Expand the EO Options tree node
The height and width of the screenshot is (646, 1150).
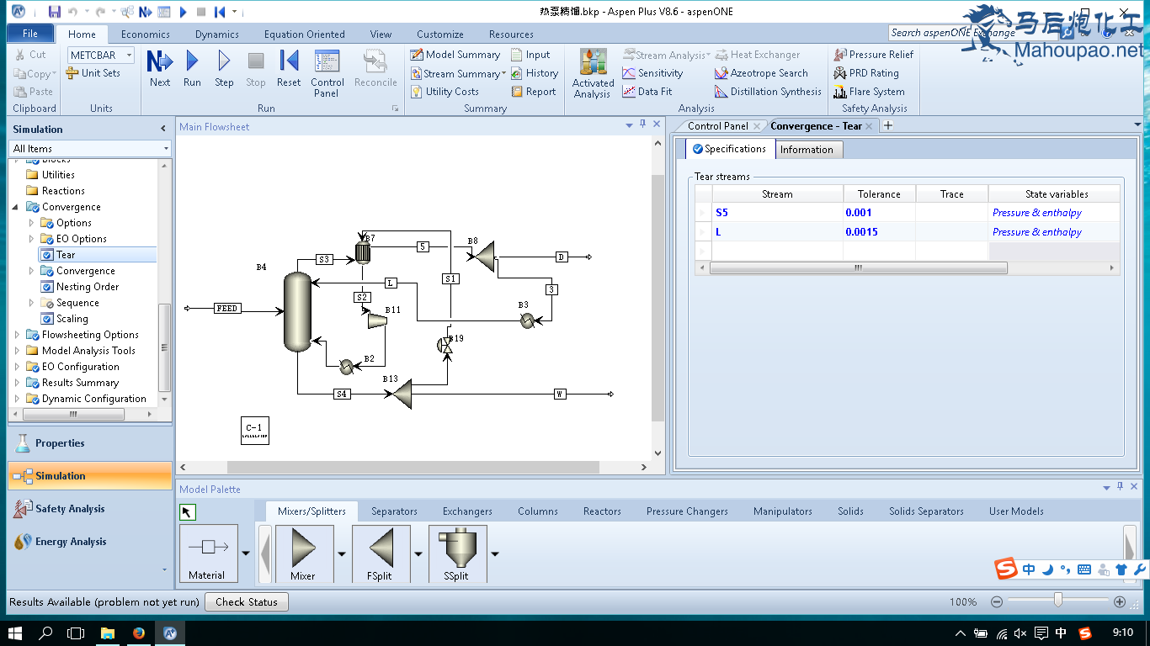coord(32,239)
